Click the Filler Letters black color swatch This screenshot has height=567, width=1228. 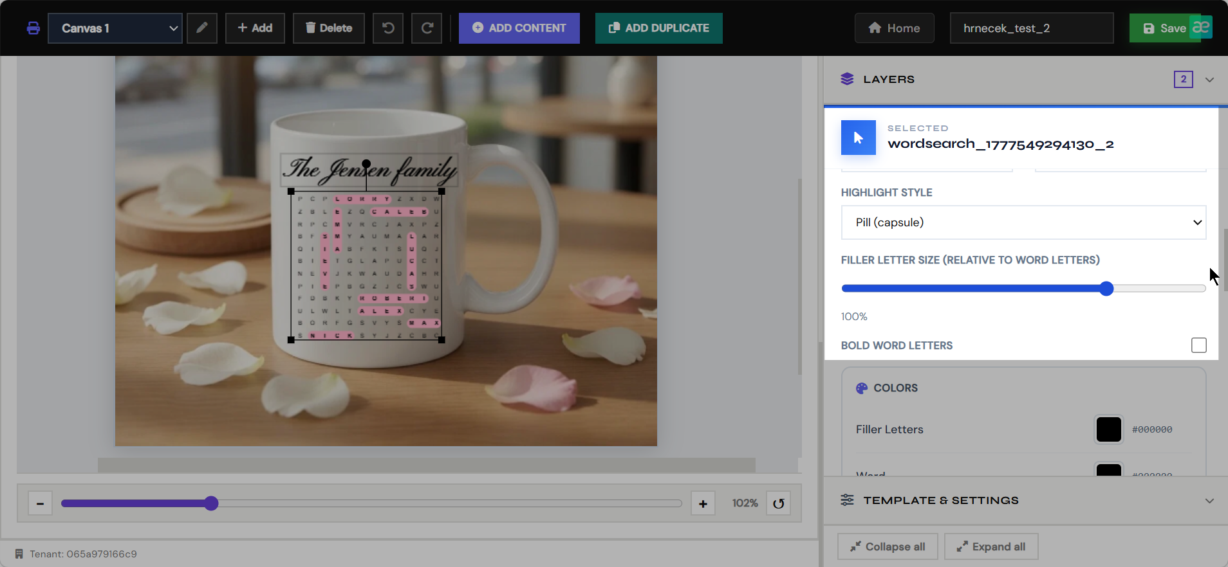pos(1109,429)
